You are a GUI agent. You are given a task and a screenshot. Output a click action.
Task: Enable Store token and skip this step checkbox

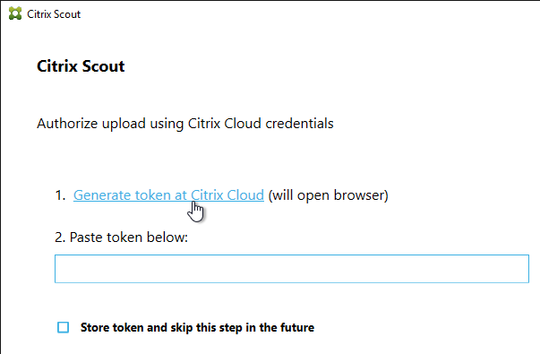63,327
